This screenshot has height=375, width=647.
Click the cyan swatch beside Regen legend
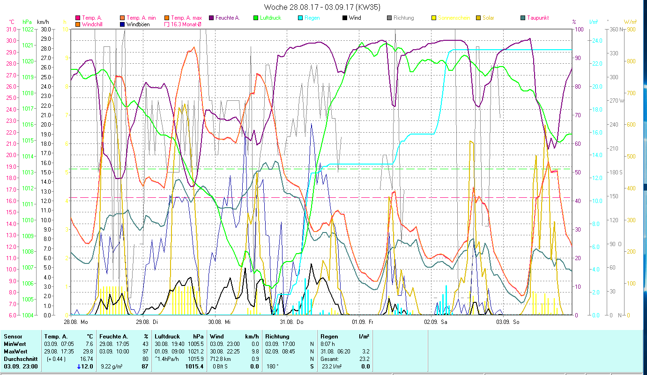300,18
